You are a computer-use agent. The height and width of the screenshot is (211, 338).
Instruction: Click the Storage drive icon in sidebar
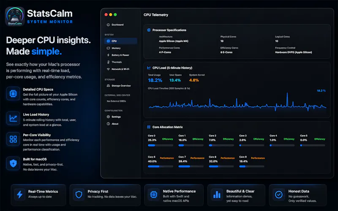tap(108, 86)
